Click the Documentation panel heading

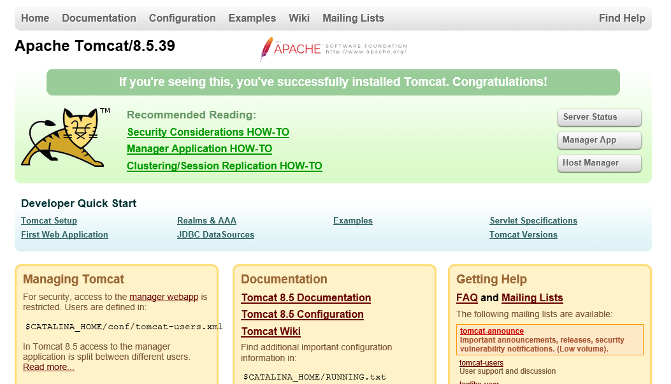pyautogui.click(x=284, y=279)
